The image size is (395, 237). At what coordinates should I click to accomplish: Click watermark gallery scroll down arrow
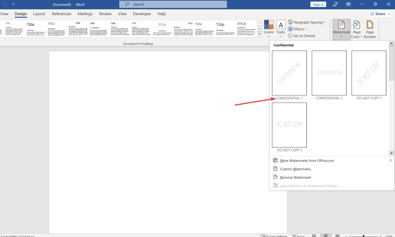click(391, 153)
